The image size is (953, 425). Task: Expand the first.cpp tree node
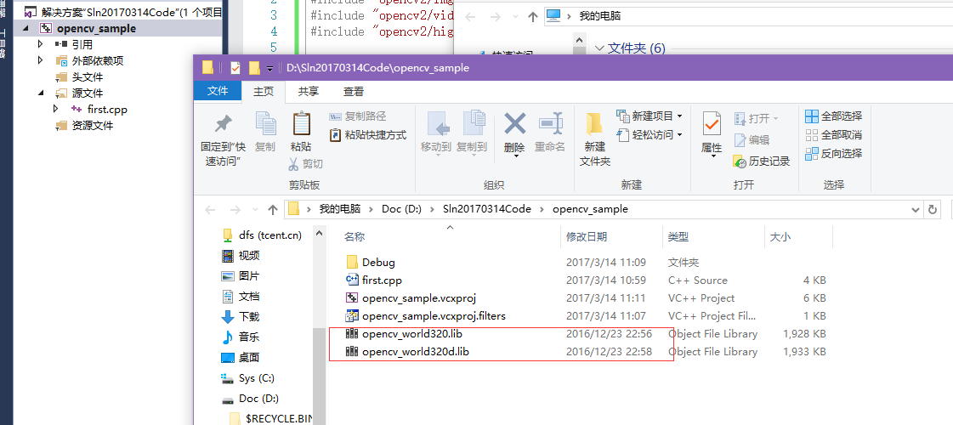(56, 109)
